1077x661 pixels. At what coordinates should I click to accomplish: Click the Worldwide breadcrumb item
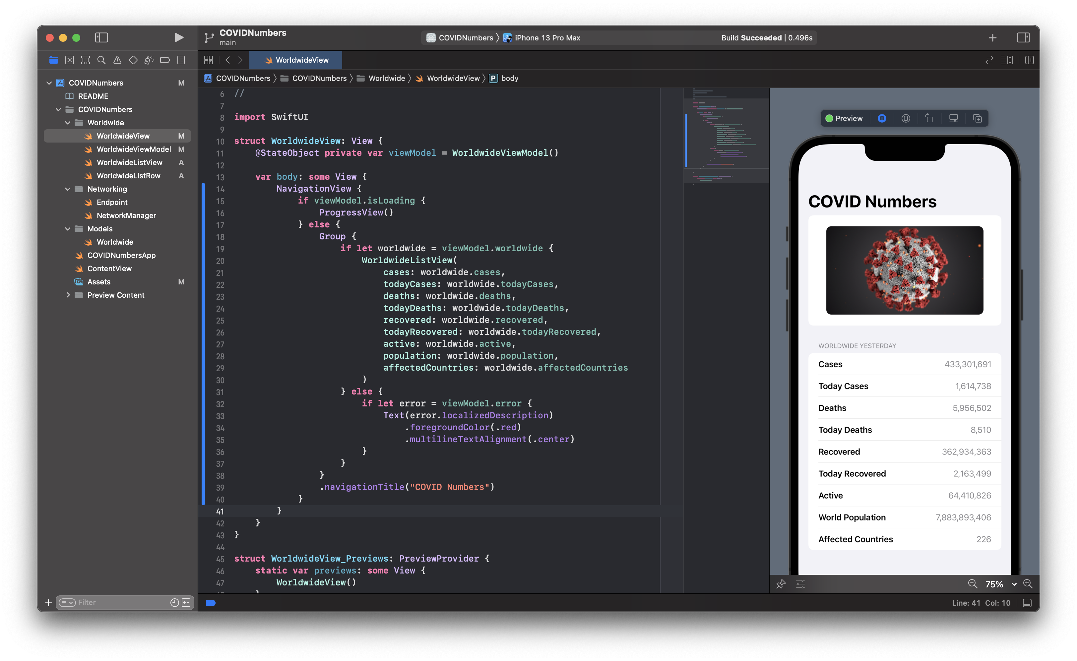coord(387,78)
